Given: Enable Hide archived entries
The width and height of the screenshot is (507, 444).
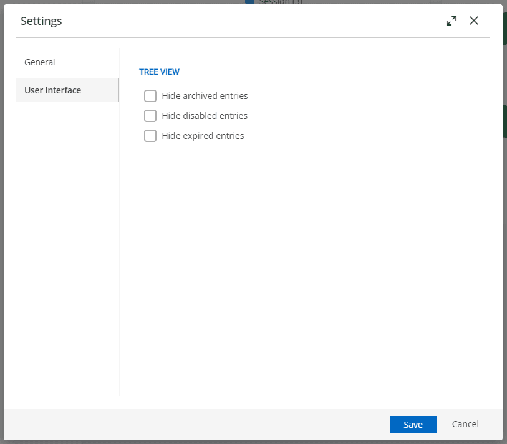Looking at the screenshot, I should coord(150,96).
